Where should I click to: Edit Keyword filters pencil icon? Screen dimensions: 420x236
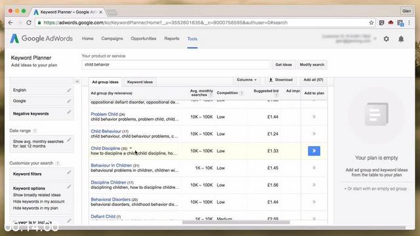click(69, 172)
